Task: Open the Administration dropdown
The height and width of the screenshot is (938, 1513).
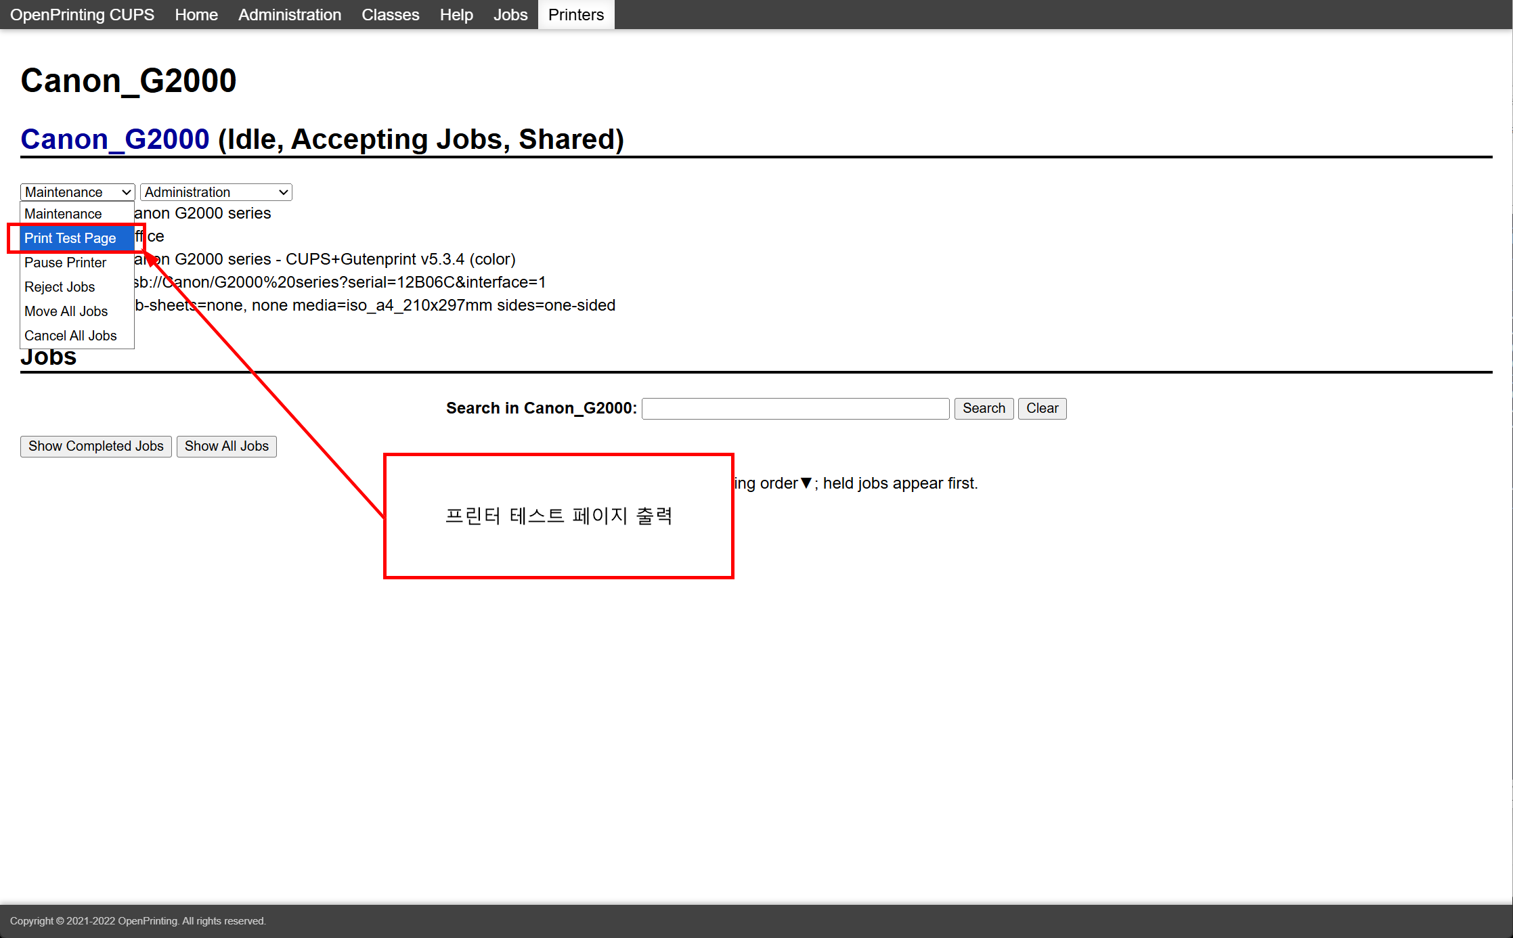Action: pos(216,192)
